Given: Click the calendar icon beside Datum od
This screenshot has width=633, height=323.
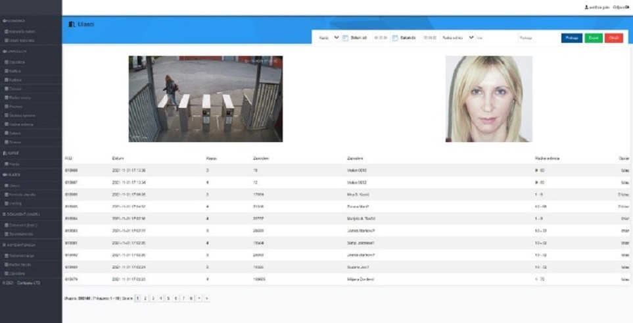Looking at the screenshot, I should (345, 38).
